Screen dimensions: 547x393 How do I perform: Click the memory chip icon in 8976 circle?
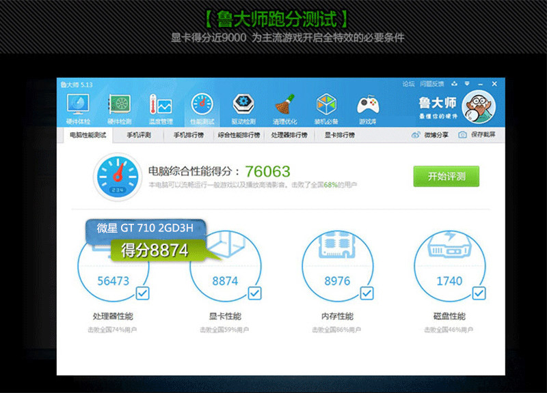(337, 244)
